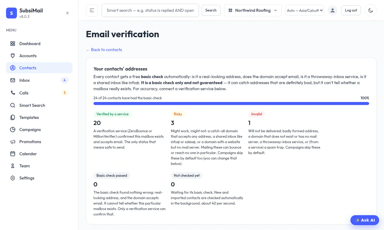Click the Accounts plug icon
This screenshot has height=230, width=384.
click(13, 56)
